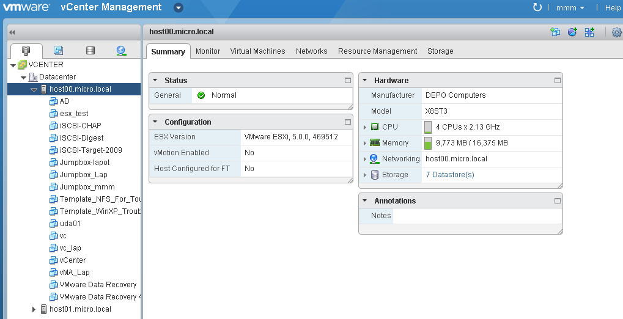The image size is (623, 319).
Task: Expand the Networking hardware row
Action: point(365,159)
